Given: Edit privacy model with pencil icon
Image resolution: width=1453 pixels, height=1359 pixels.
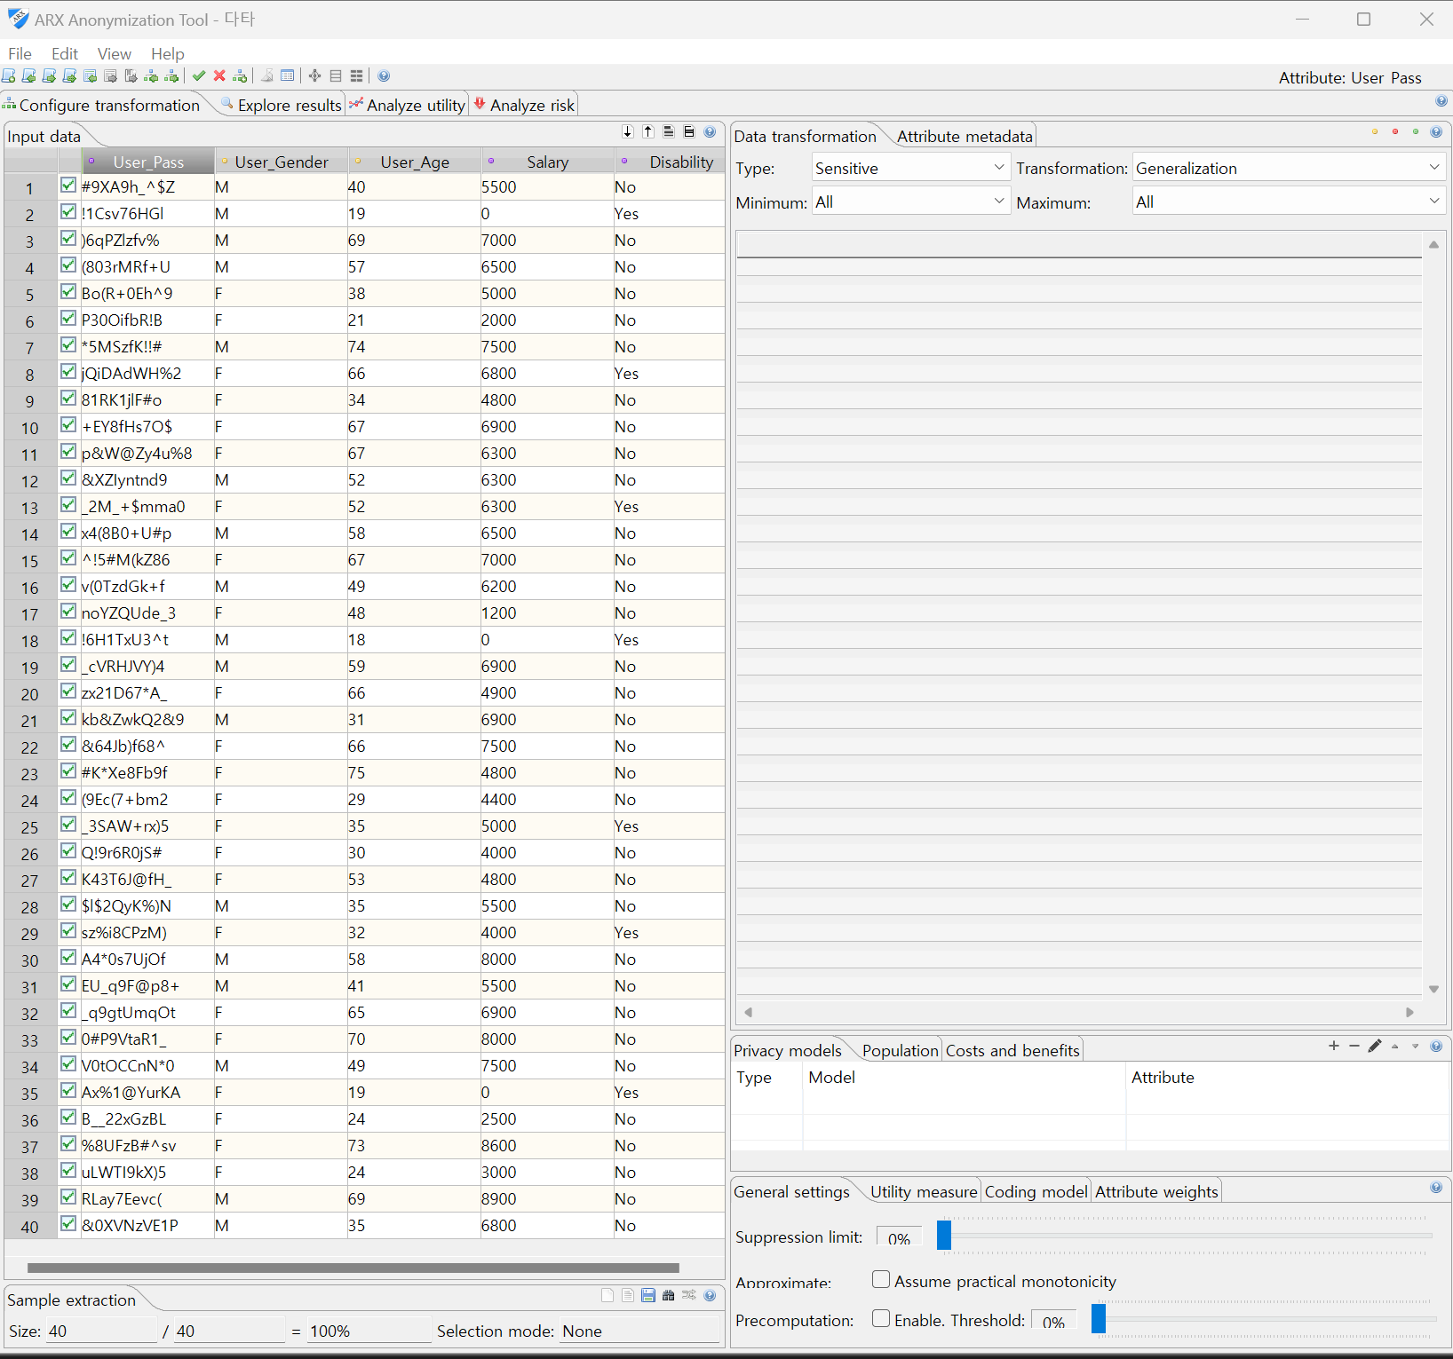Looking at the screenshot, I should coord(1375,1047).
